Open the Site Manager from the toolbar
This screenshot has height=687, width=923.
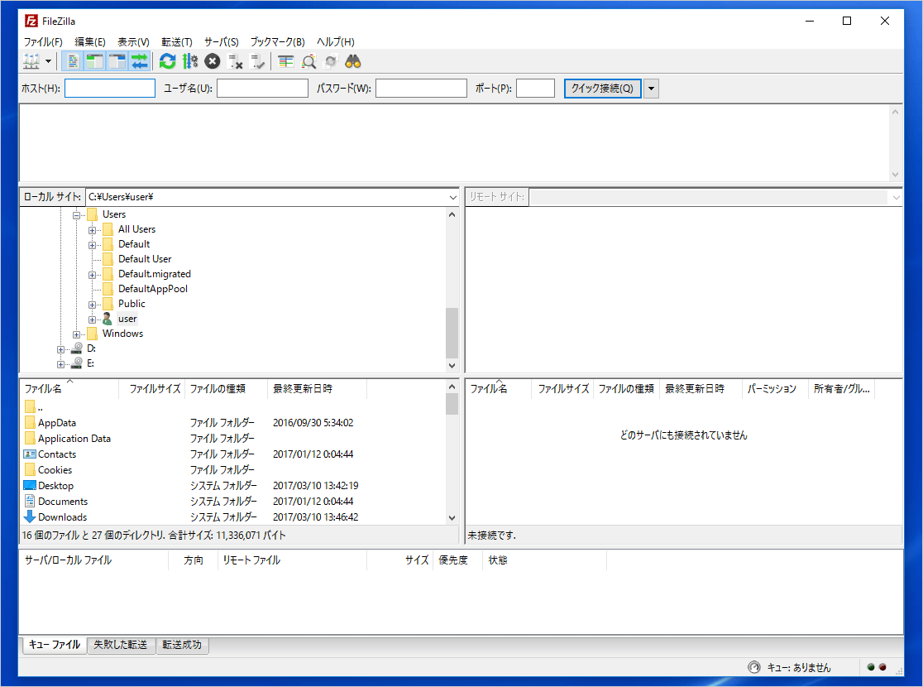pos(31,61)
